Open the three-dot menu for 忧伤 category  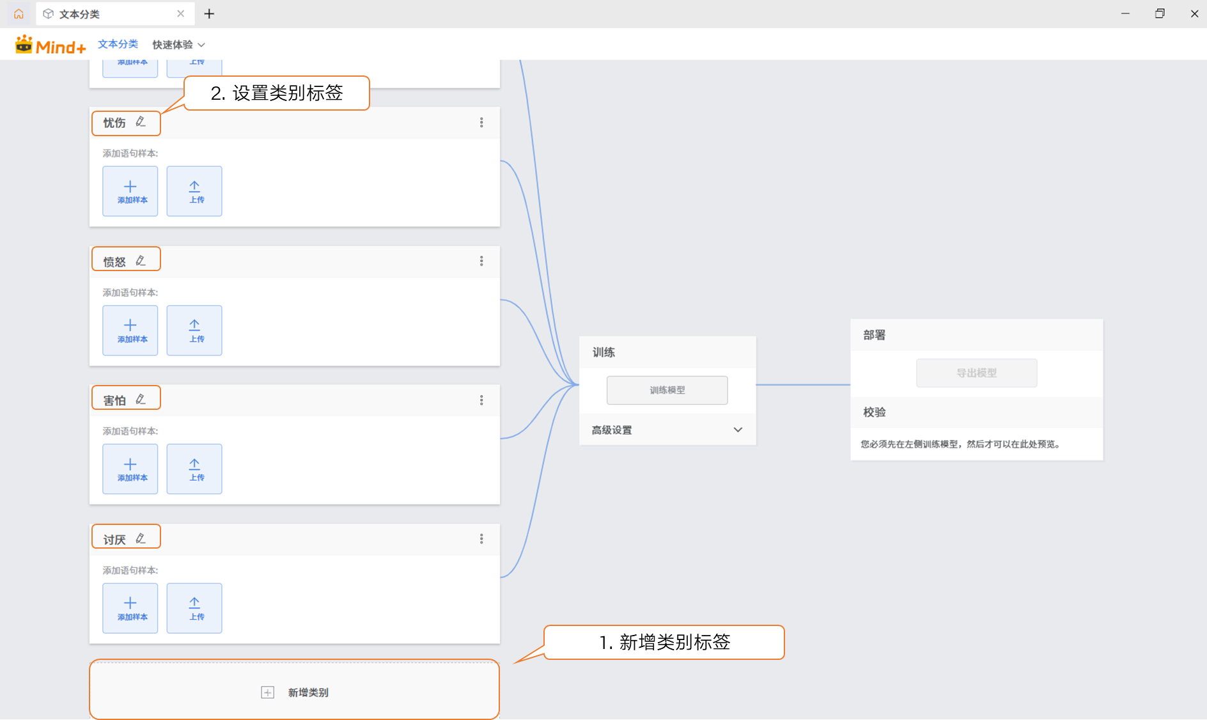[481, 123]
